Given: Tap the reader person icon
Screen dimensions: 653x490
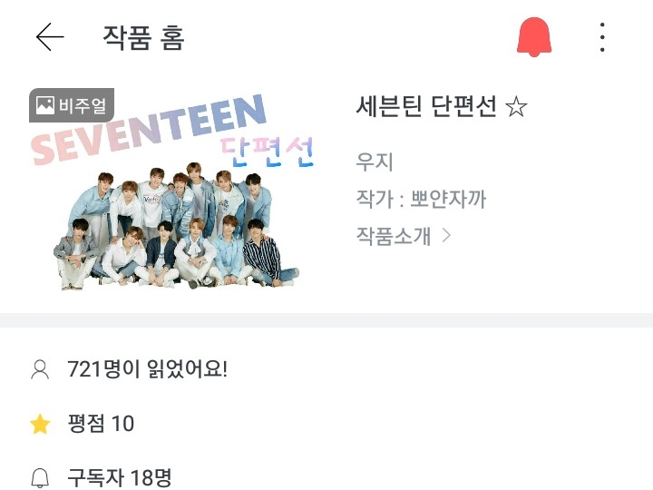Looking at the screenshot, I should pyautogui.click(x=40, y=369).
